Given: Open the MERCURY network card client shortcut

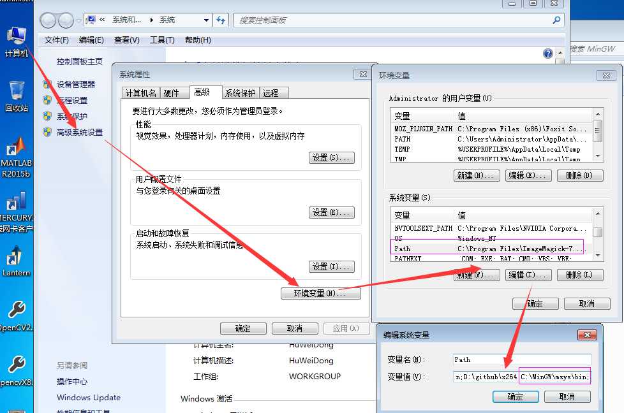Looking at the screenshot, I should (16, 212).
